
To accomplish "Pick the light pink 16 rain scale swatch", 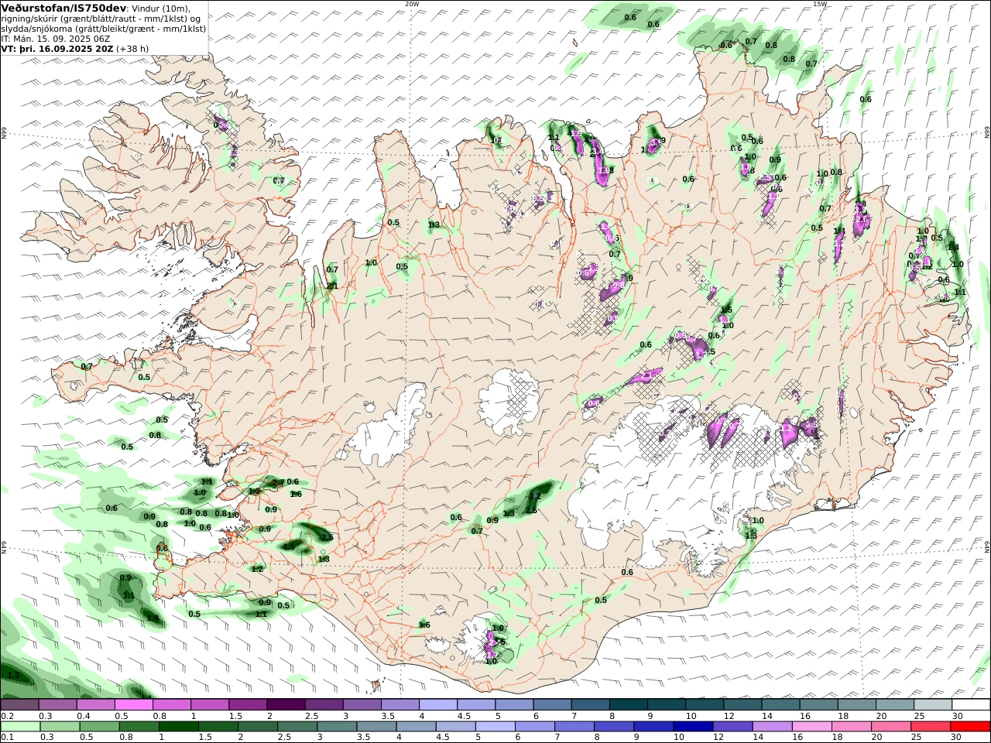I will point(812,727).
